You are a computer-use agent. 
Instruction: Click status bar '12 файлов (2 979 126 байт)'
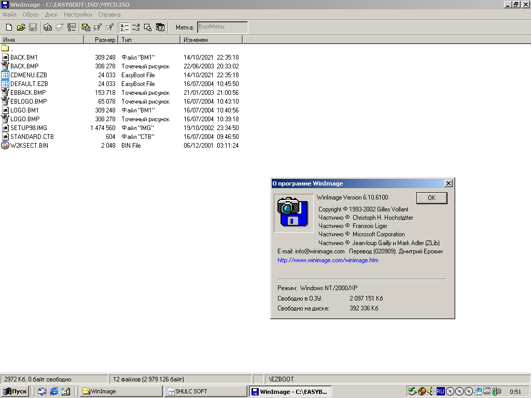coord(181,379)
